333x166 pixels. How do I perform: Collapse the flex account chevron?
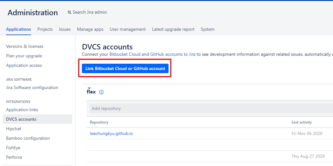(89, 87)
